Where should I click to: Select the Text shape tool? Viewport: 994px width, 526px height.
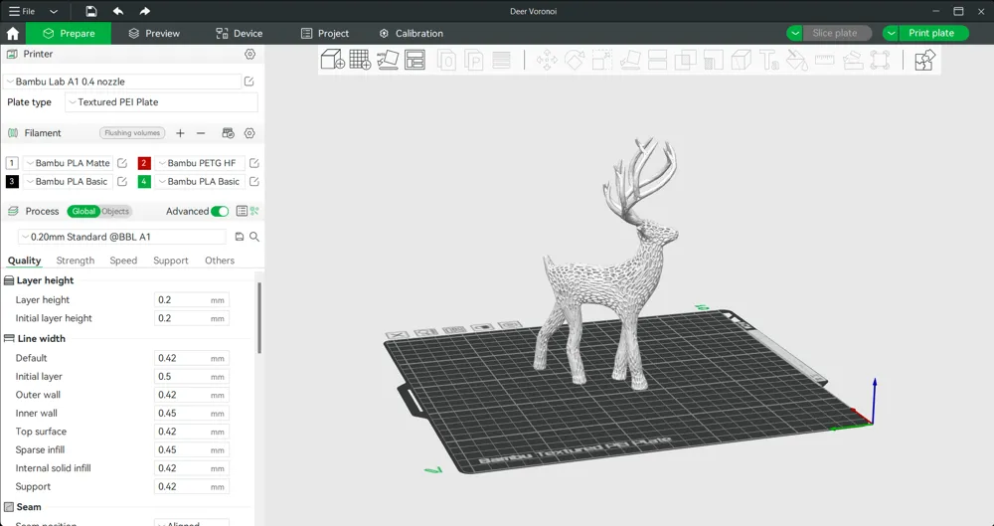[769, 61]
